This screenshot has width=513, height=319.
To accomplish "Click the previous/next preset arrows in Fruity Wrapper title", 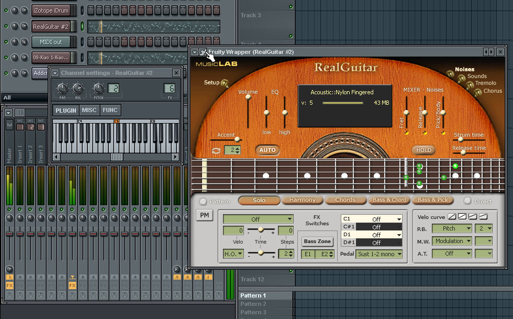I will point(488,52).
